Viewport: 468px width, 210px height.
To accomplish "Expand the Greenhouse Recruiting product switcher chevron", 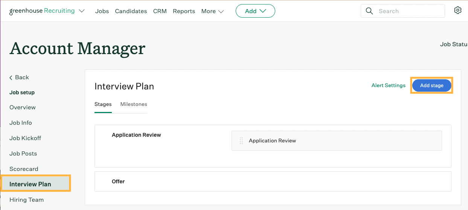I will tap(82, 11).
